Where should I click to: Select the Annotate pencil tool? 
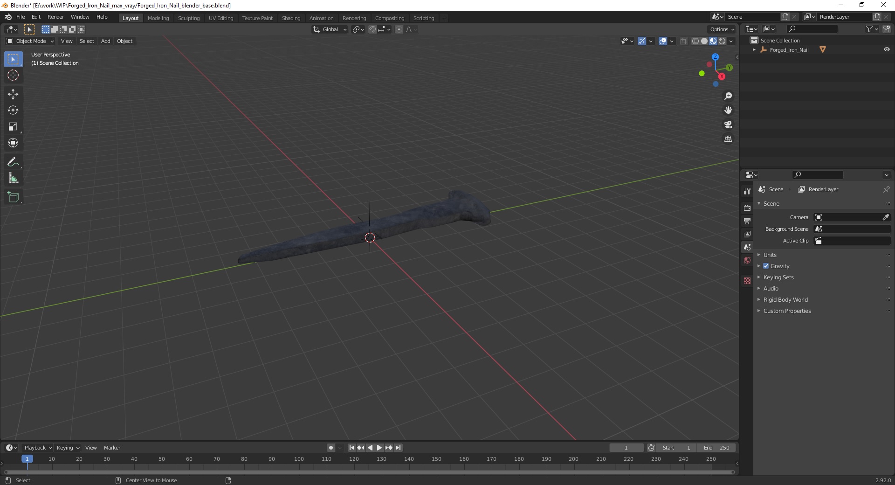[13, 162]
